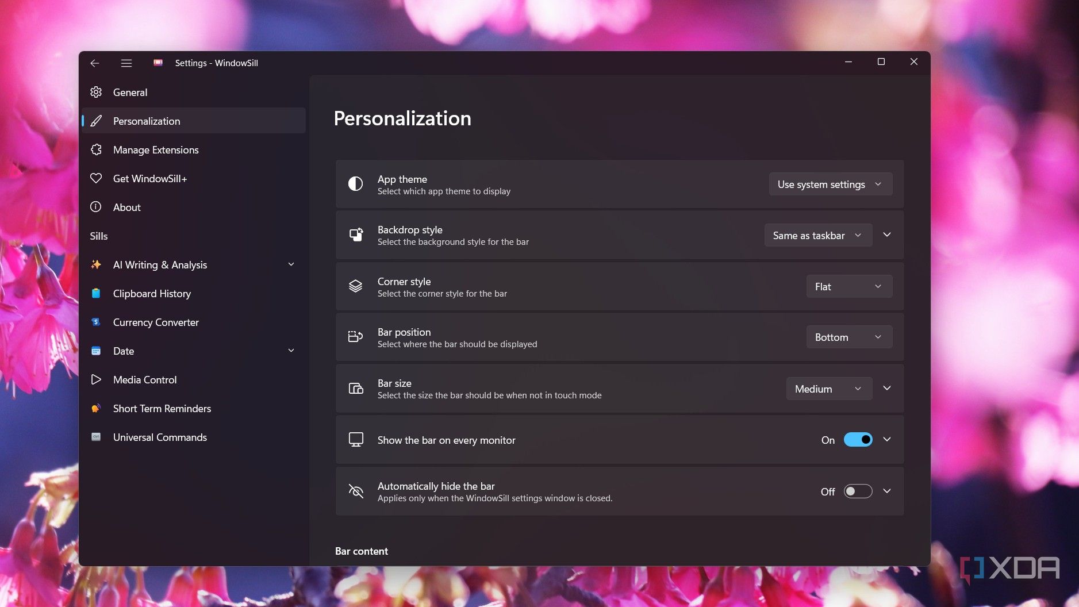
Task: Click the WindowSill app icon in title bar
Action: [158, 63]
